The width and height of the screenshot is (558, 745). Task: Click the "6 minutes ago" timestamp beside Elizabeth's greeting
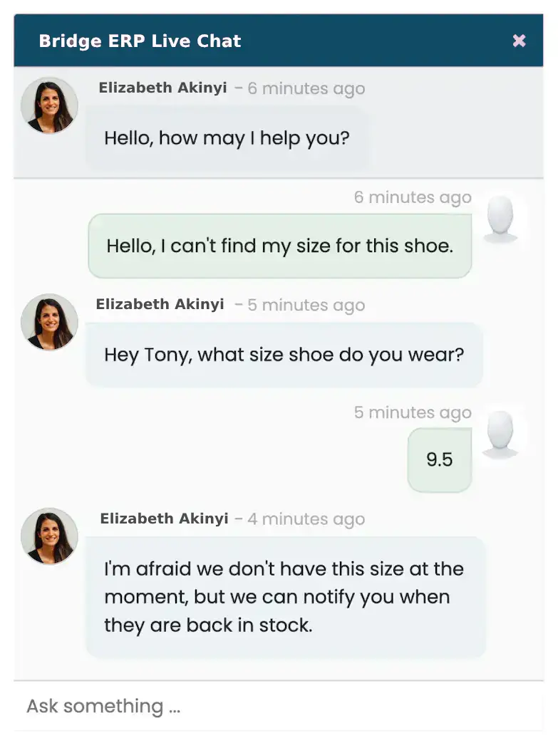click(306, 88)
